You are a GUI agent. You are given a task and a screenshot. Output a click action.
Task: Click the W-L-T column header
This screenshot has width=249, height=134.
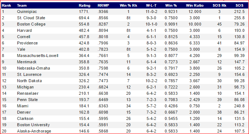coord(151,6)
